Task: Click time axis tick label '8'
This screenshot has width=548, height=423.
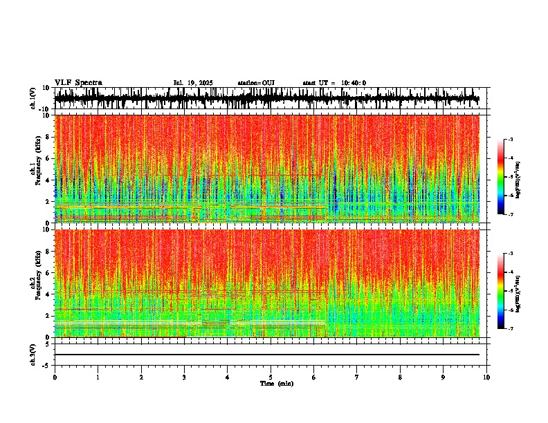Action: [x=400, y=377]
